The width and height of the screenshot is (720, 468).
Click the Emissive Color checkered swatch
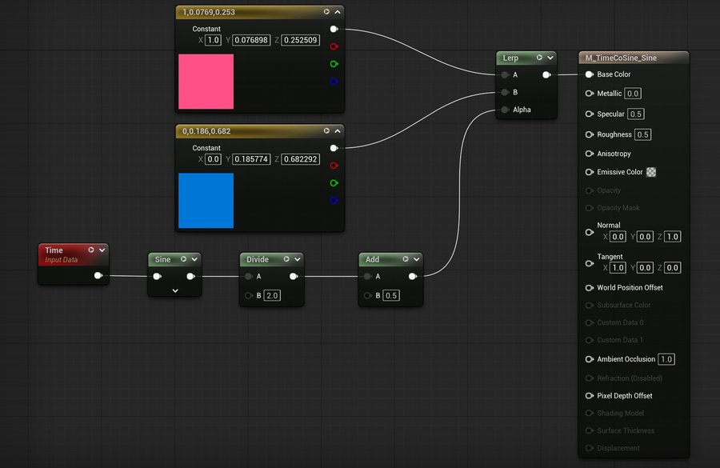pos(651,172)
